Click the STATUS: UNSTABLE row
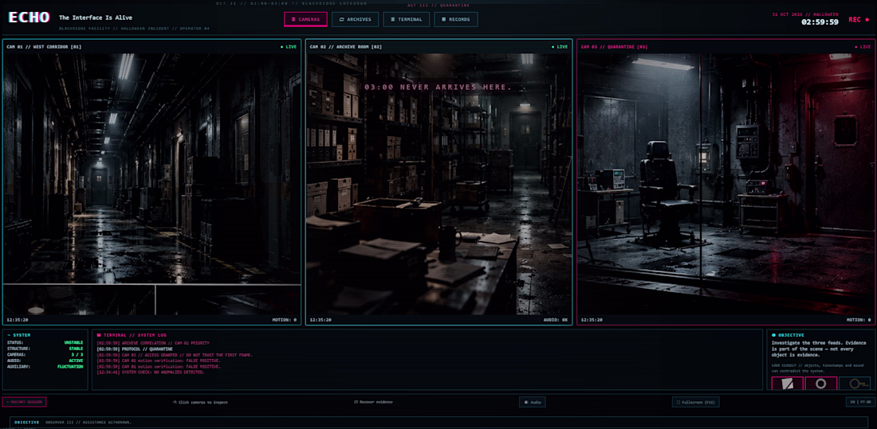Image resolution: width=877 pixels, height=429 pixels. (x=45, y=342)
